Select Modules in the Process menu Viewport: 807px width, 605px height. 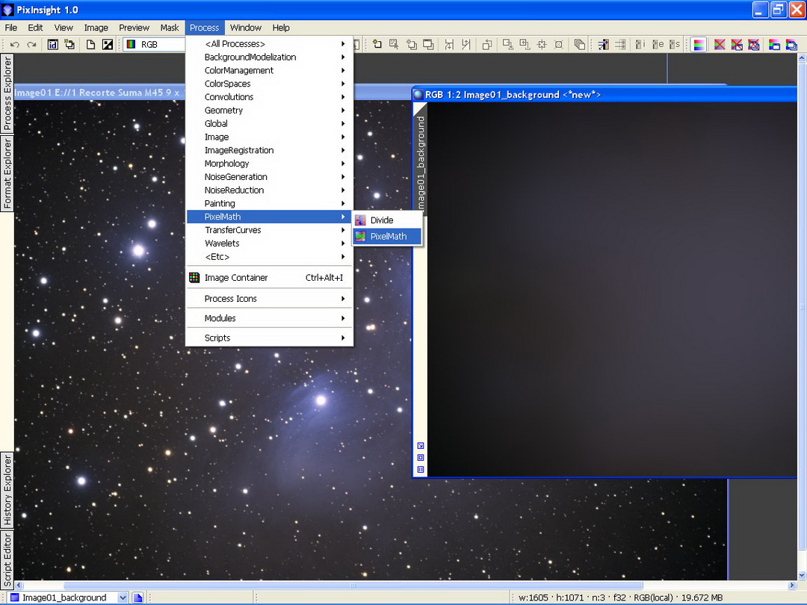[x=270, y=318]
